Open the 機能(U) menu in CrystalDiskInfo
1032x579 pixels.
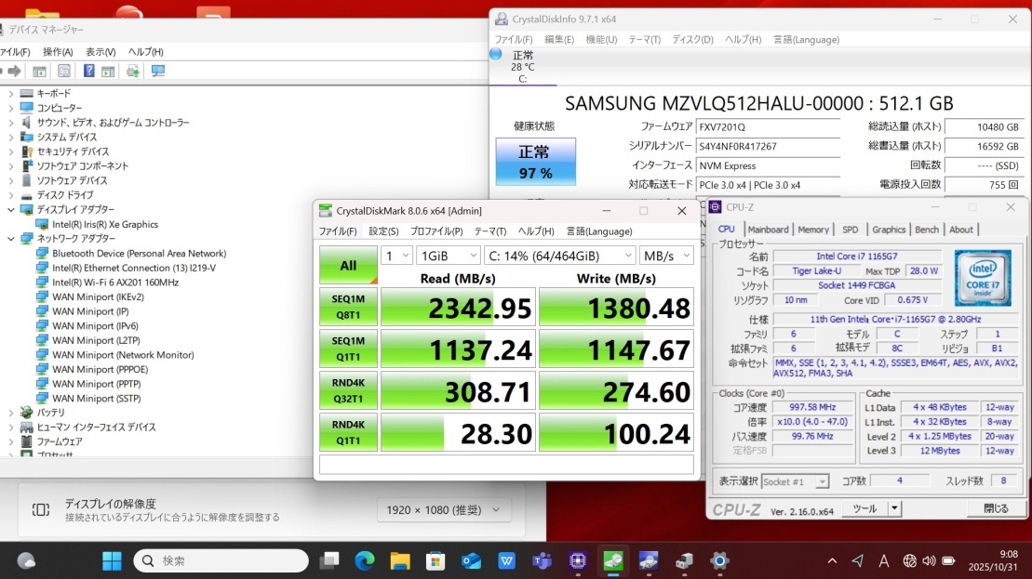pyautogui.click(x=601, y=40)
